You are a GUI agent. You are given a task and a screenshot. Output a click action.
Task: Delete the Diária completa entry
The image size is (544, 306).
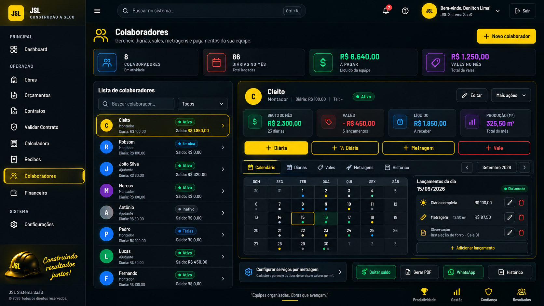[522, 203]
